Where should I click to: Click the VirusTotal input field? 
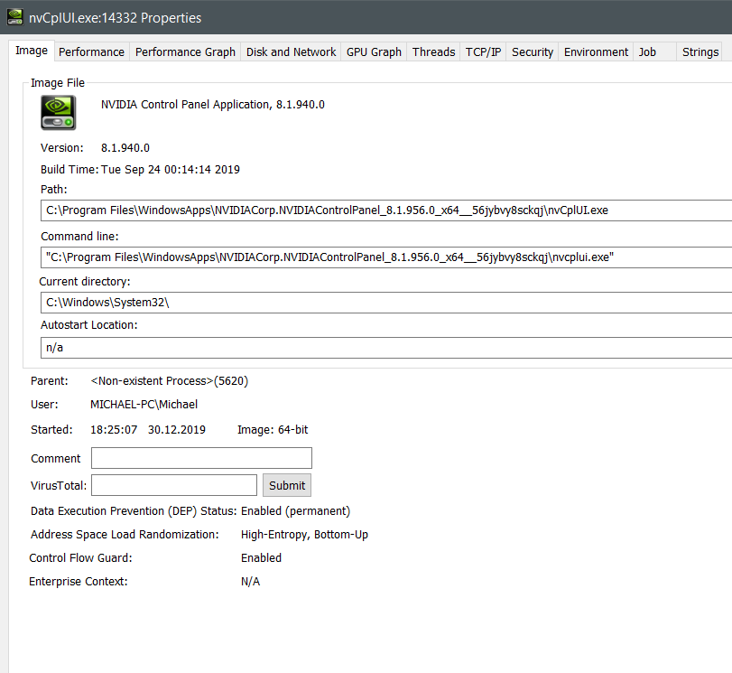click(174, 485)
